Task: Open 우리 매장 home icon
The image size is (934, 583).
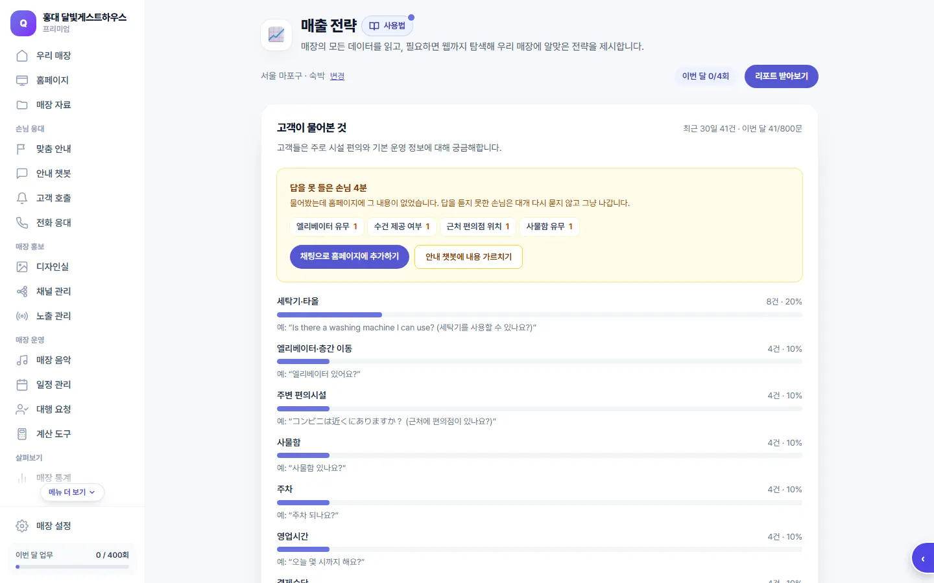Action: (22, 56)
